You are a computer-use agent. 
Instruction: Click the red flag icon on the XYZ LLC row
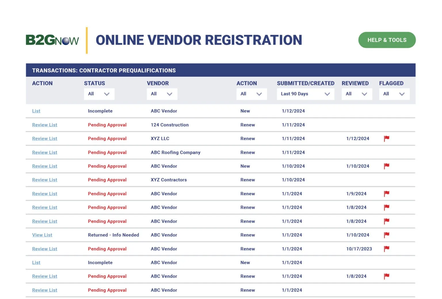[386, 138]
